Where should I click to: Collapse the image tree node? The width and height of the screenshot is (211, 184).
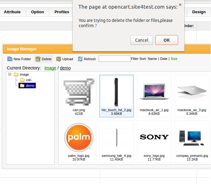[10, 74]
